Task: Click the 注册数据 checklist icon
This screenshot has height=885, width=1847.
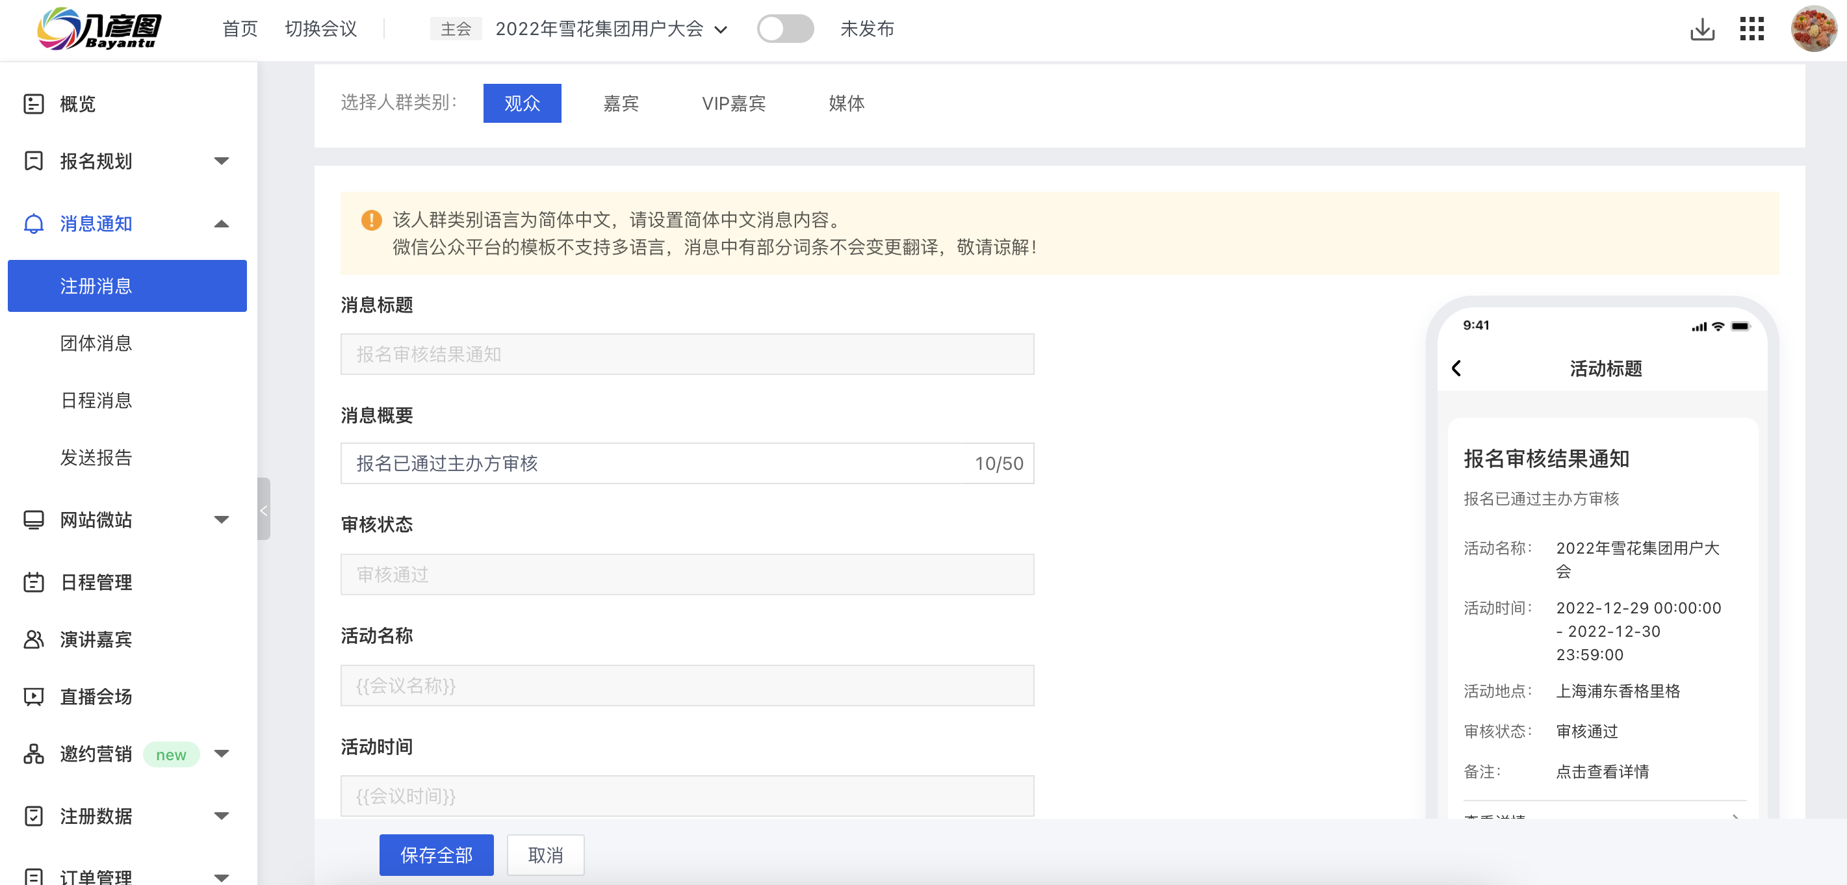Action: (x=34, y=816)
